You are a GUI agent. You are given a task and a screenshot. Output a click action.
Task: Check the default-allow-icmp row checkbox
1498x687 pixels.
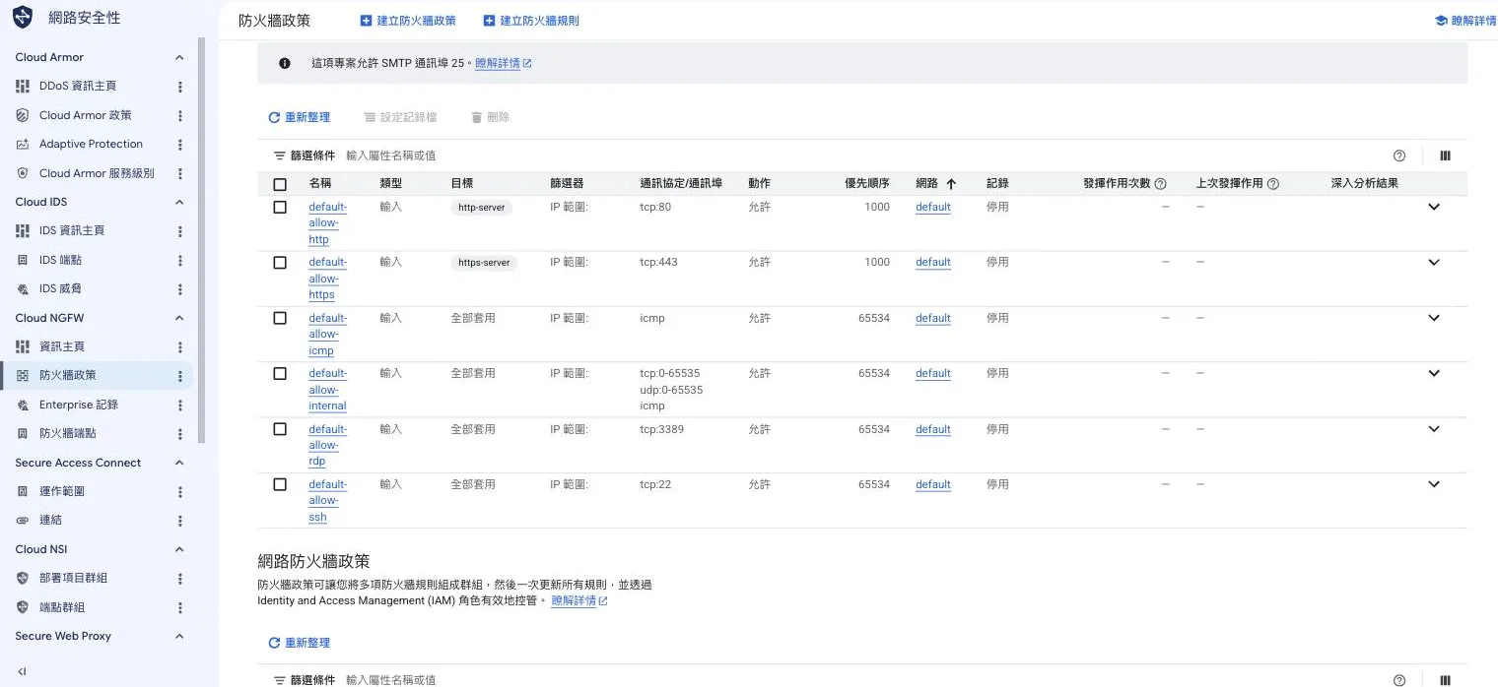coord(280,318)
